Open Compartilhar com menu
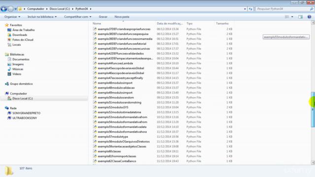315x177 pixels. click(78, 17)
